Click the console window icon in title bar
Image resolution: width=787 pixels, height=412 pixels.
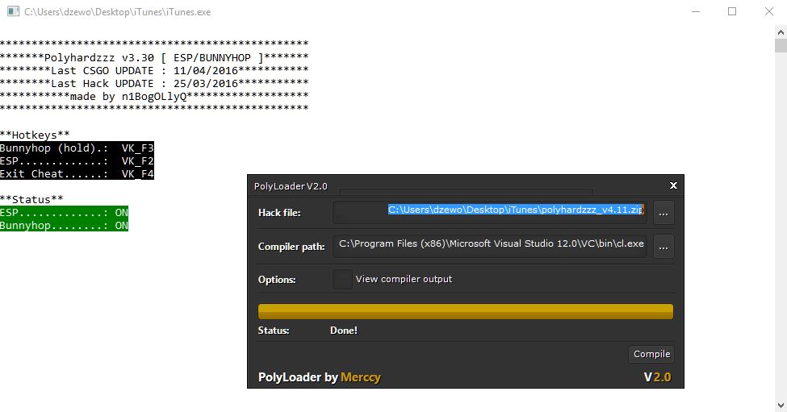click(x=13, y=11)
